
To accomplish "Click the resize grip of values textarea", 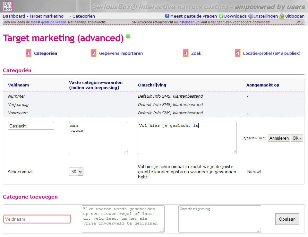I will 126,152.
